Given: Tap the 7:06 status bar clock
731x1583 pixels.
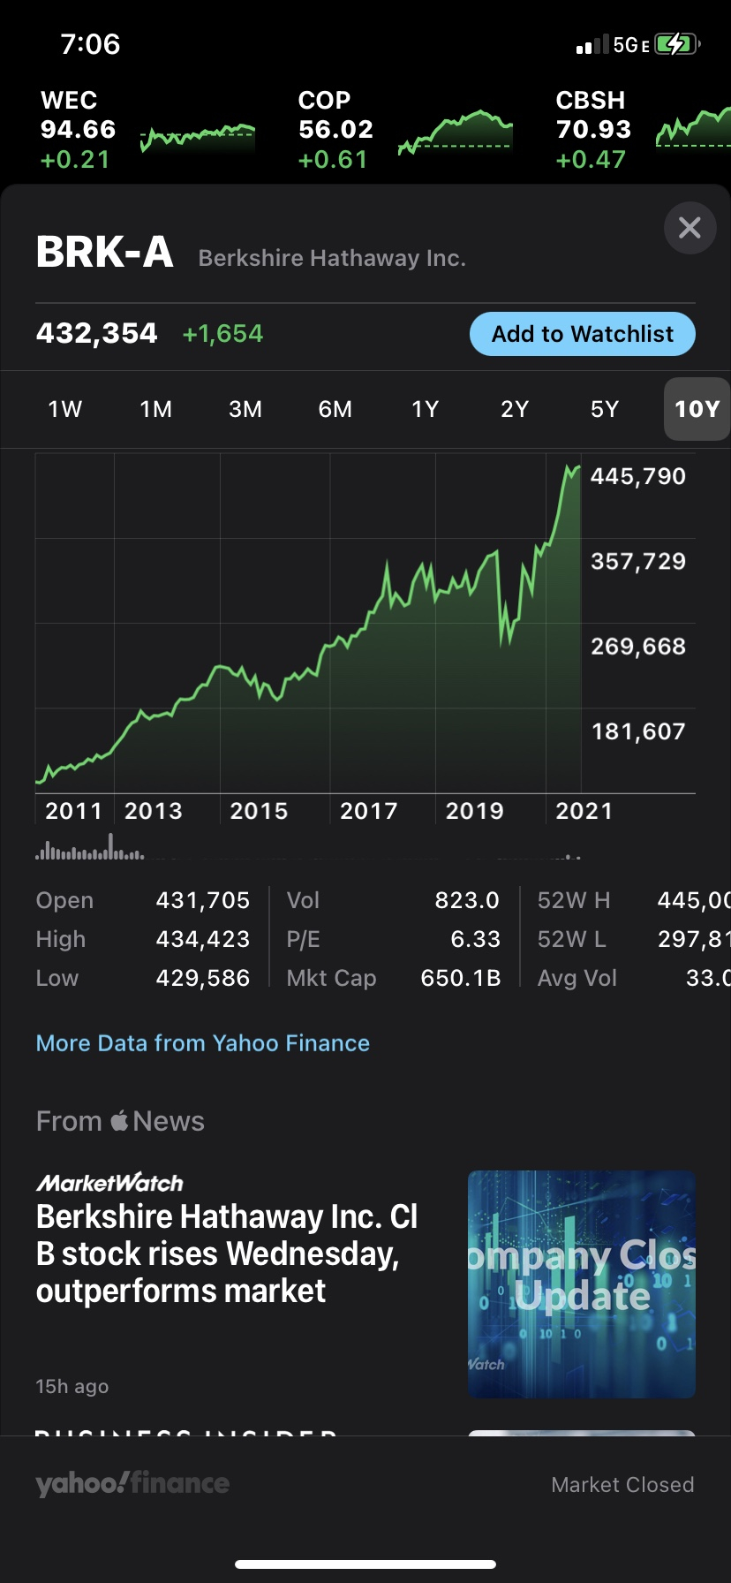Looking at the screenshot, I should click(x=90, y=44).
